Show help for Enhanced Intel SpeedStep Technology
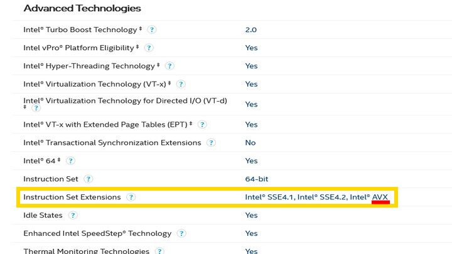Image resolution: width=452 pixels, height=254 pixels. [x=181, y=233]
